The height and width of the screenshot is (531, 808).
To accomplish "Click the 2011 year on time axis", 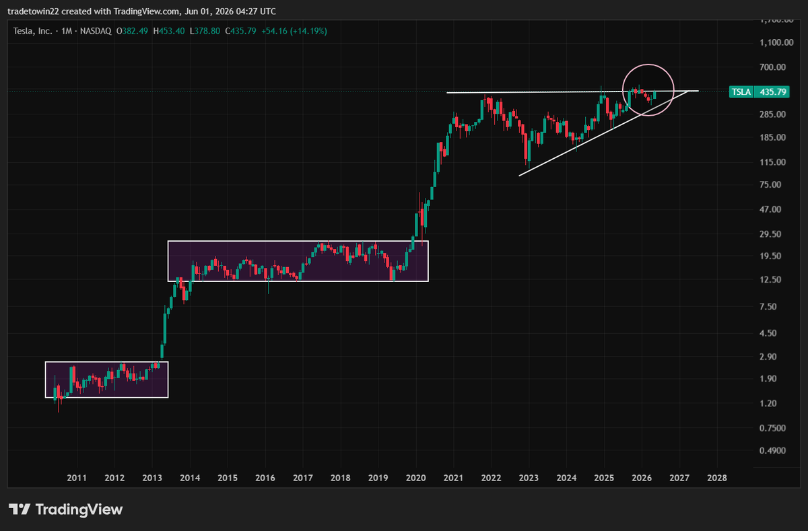I will click(77, 477).
